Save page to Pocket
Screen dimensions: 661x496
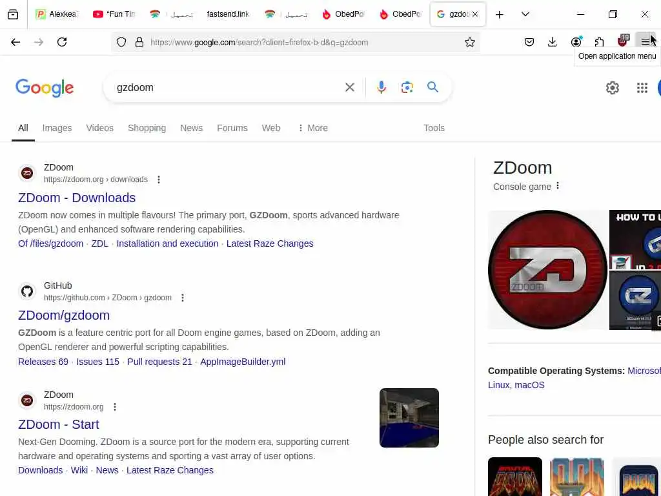pos(529,42)
